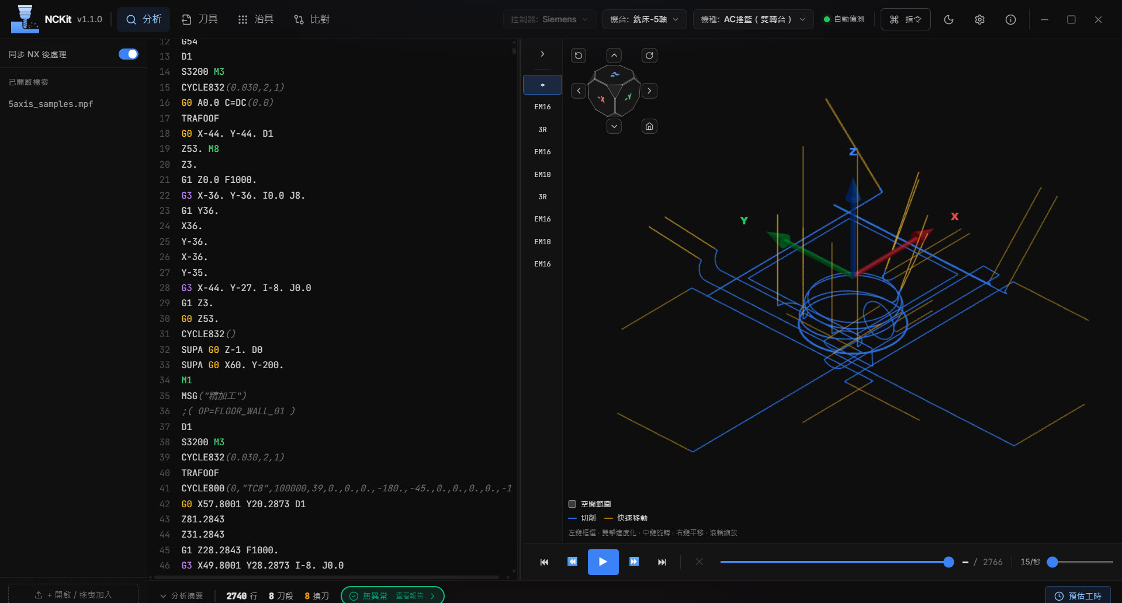Image resolution: width=1122 pixels, height=603 pixels.
Task: Select the all-tools asterisk filter
Action: (542, 85)
